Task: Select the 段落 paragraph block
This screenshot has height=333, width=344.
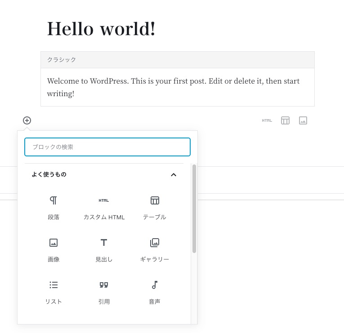Action: click(54, 208)
